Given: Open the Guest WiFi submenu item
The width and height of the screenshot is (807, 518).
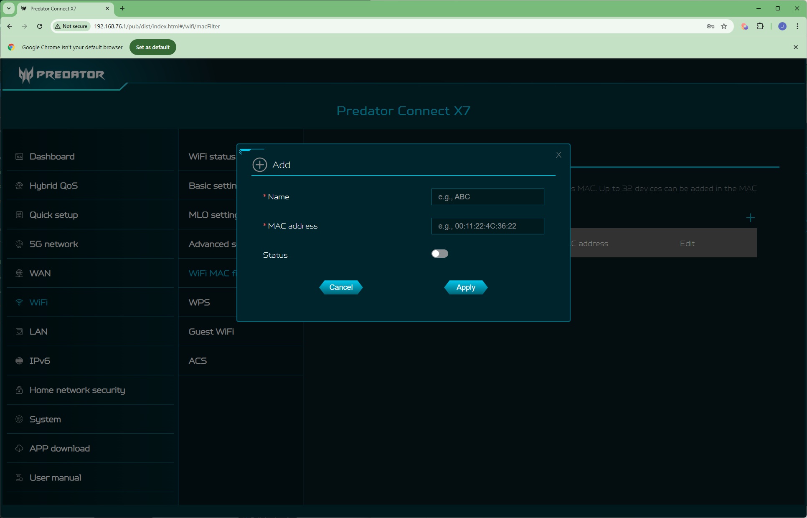Looking at the screenshot, I should [211, 332].
